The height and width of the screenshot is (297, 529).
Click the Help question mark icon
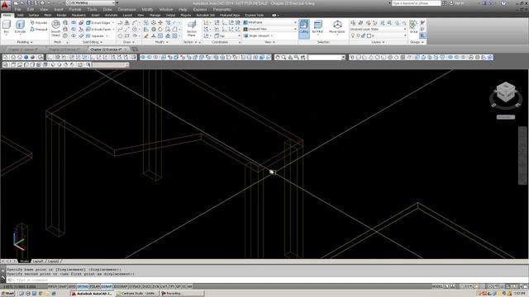503,3
